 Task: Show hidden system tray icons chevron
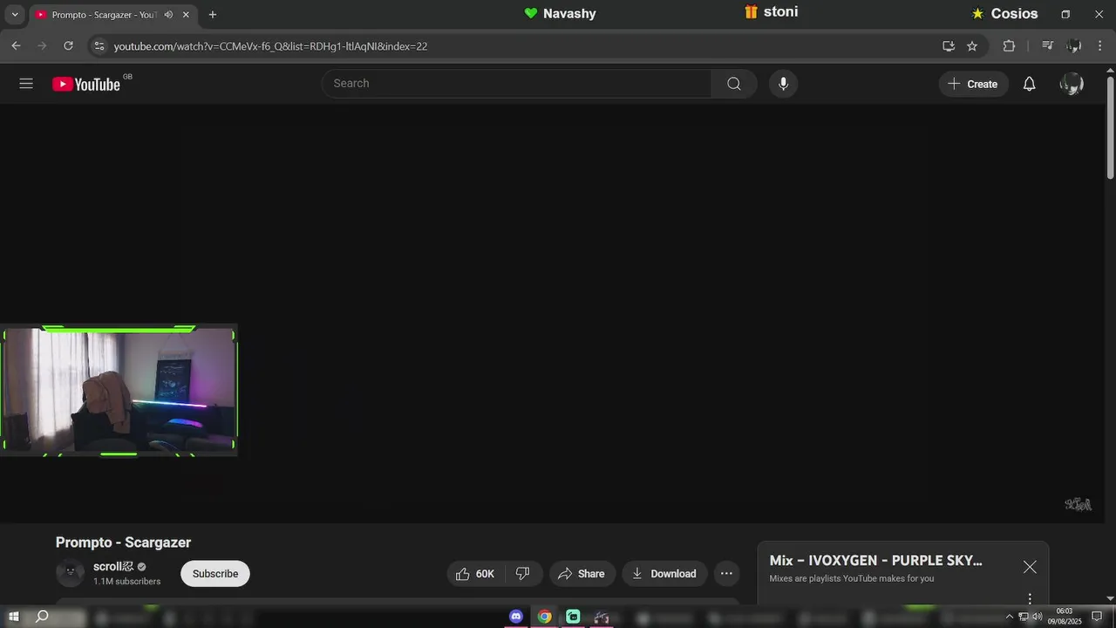[1010, 617]
